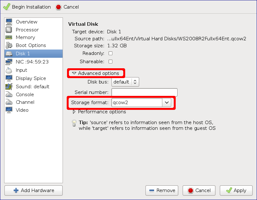Click the Input mouse icon
257x200 pixels.
tap(9, 70)
